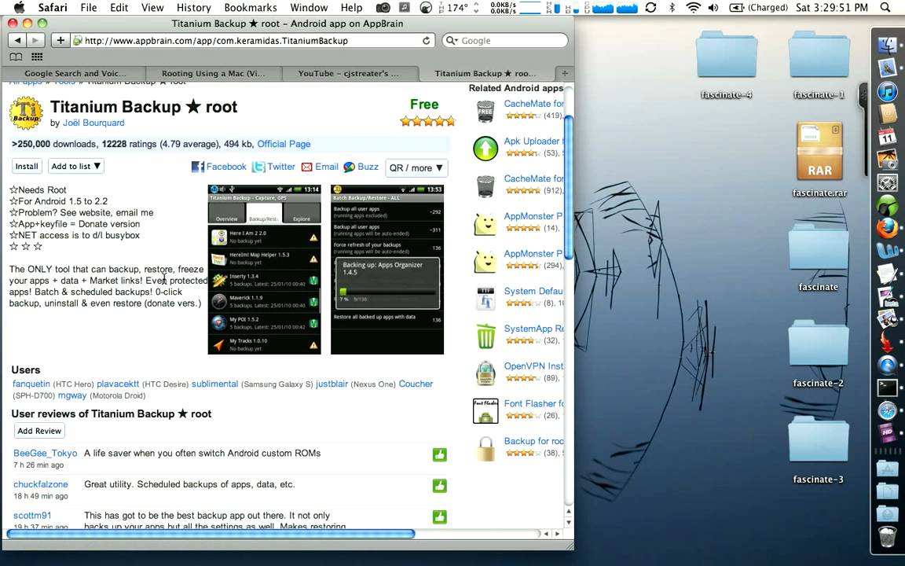Viewport: 905px width, 566px height.
Task: Click the Font Flasher app icon
Action: tap(485, 411)
